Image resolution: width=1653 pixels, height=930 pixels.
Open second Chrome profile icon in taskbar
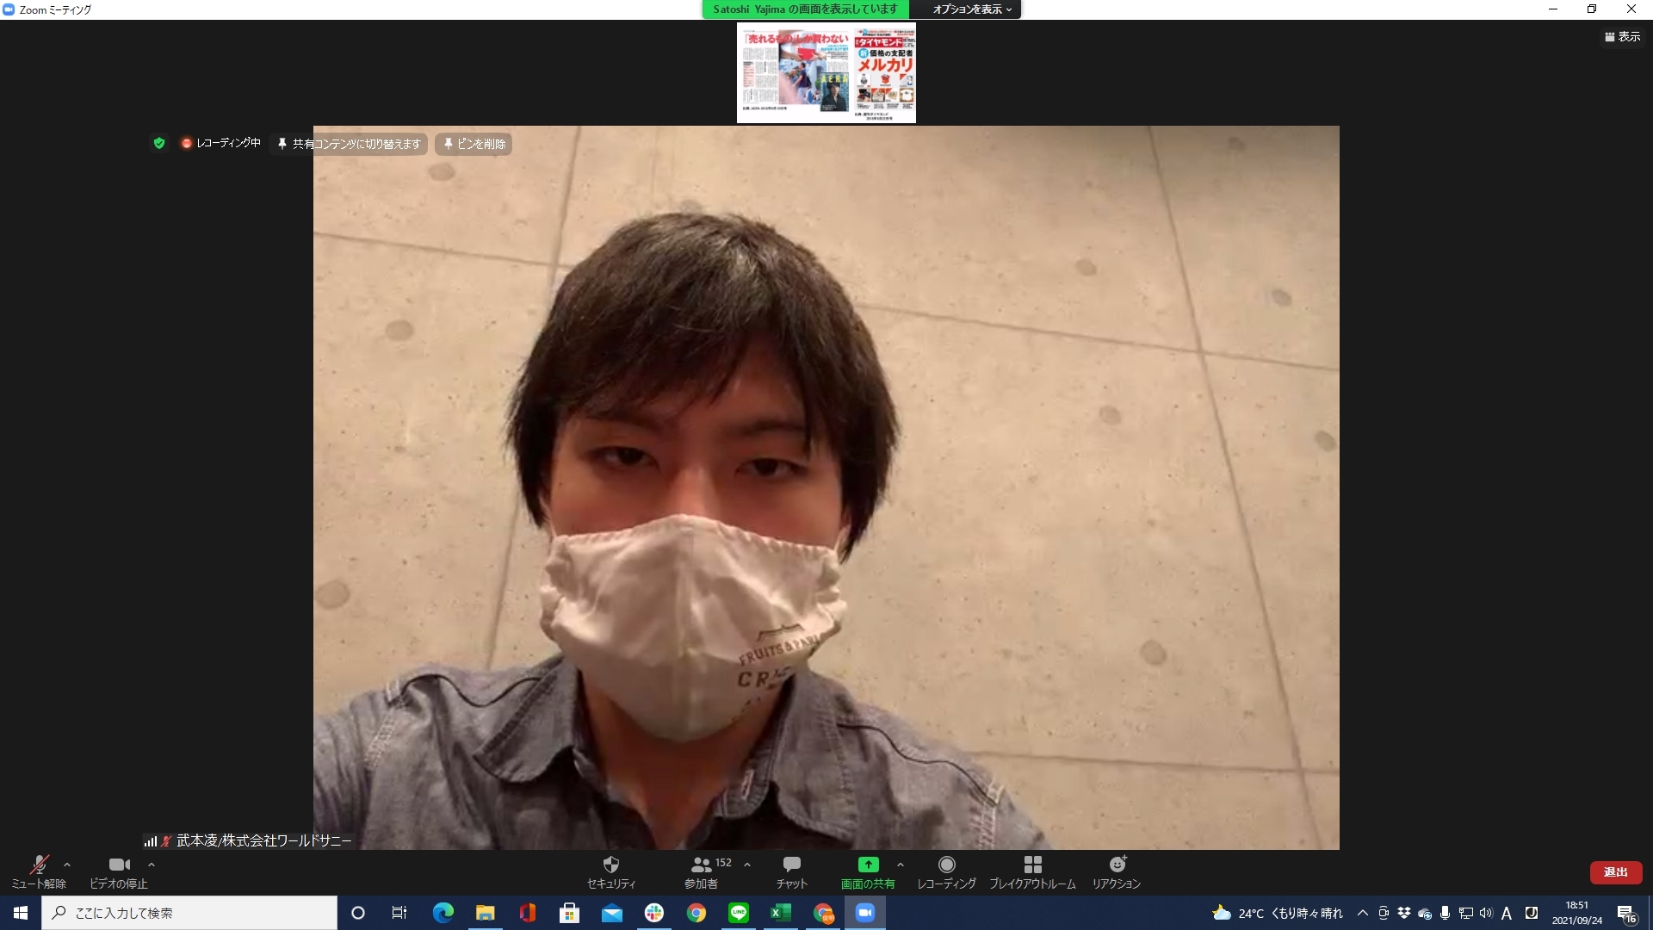pos(823,913)
